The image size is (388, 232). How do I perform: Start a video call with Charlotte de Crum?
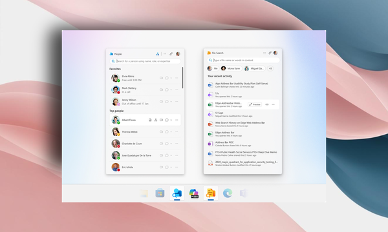(x=161, y=144)
